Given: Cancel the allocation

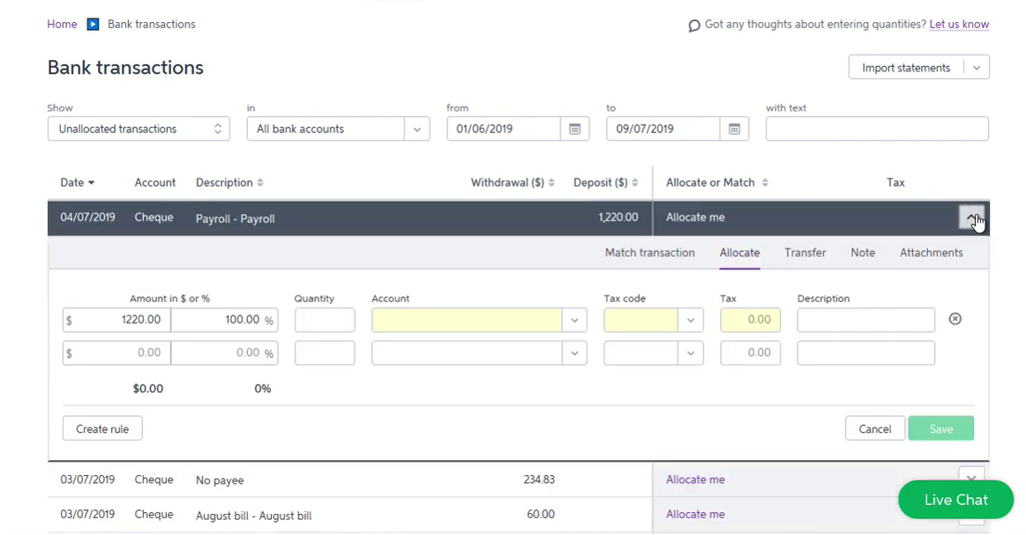Looking at the screenshot, I should 875,428.
